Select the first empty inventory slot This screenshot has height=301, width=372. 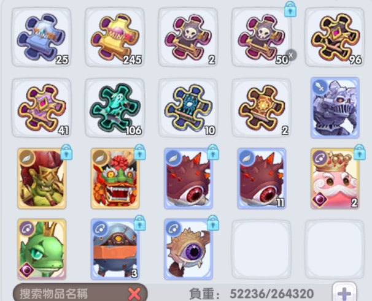262,250
